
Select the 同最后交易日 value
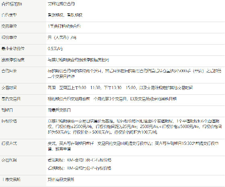pos(59,110)
